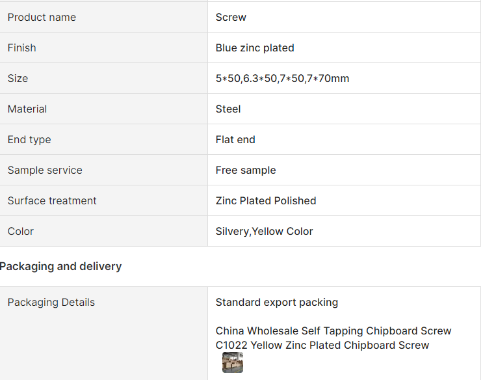The height and width of the screenshot is (380, 483).
Task: Click the packaging thumbnail image
Action: pyautogui.click(x=233, y=362)
